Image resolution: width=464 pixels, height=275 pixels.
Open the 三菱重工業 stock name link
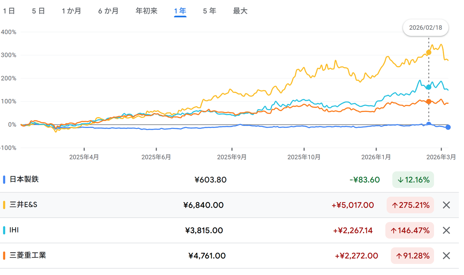28,255
